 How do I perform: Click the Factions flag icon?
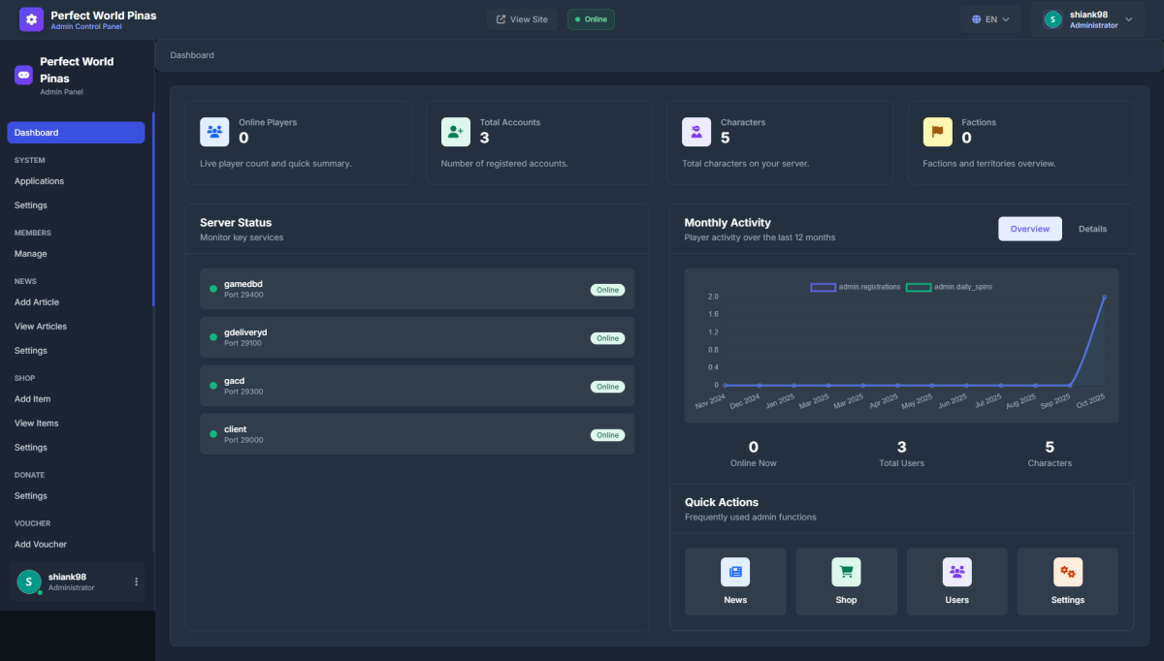point(937,132)
